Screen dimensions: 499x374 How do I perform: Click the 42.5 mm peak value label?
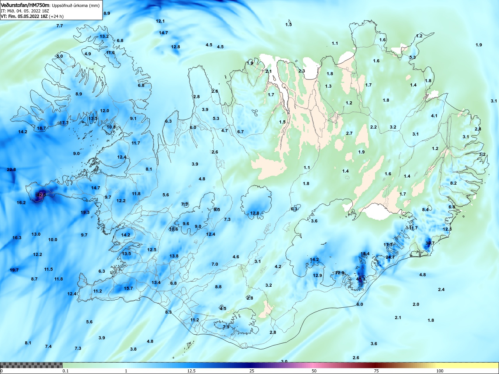click(x=41, y=194)
